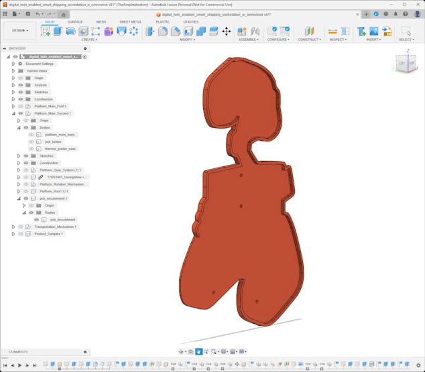Click the ViewCube in the viewport corner
The image size is (425, 372).
click(407, 64)
